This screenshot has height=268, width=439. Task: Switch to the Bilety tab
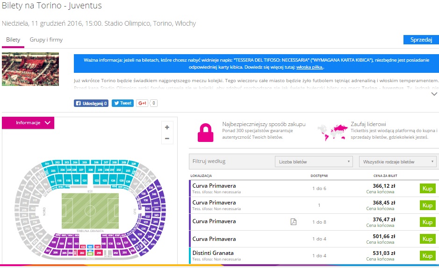(13, 40)
